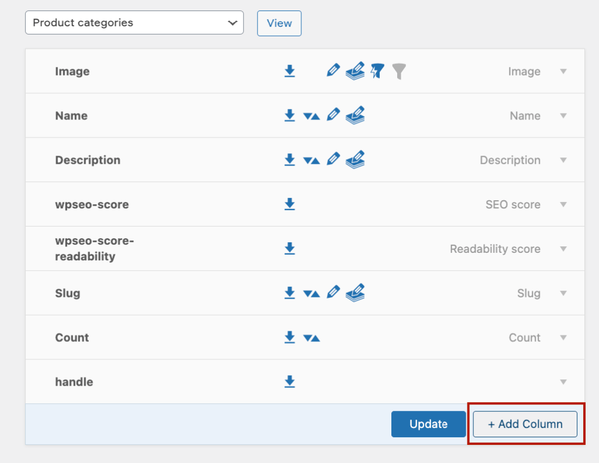
Task: Click the export icon in Image row
Action: (x=290, y=71)
